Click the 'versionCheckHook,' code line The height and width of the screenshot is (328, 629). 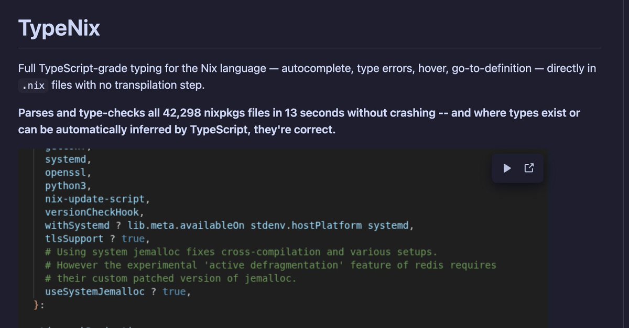coord(95,212)
